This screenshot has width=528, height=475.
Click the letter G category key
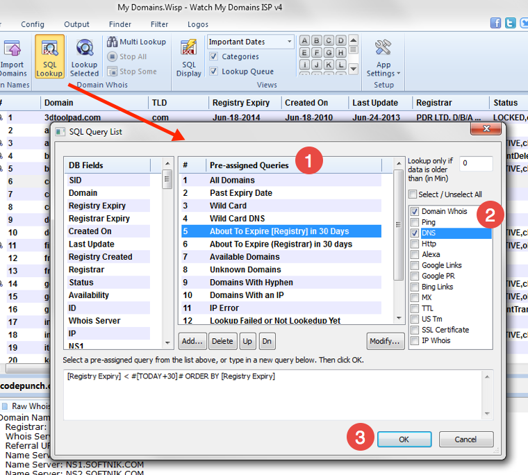(x=329, y=53)
